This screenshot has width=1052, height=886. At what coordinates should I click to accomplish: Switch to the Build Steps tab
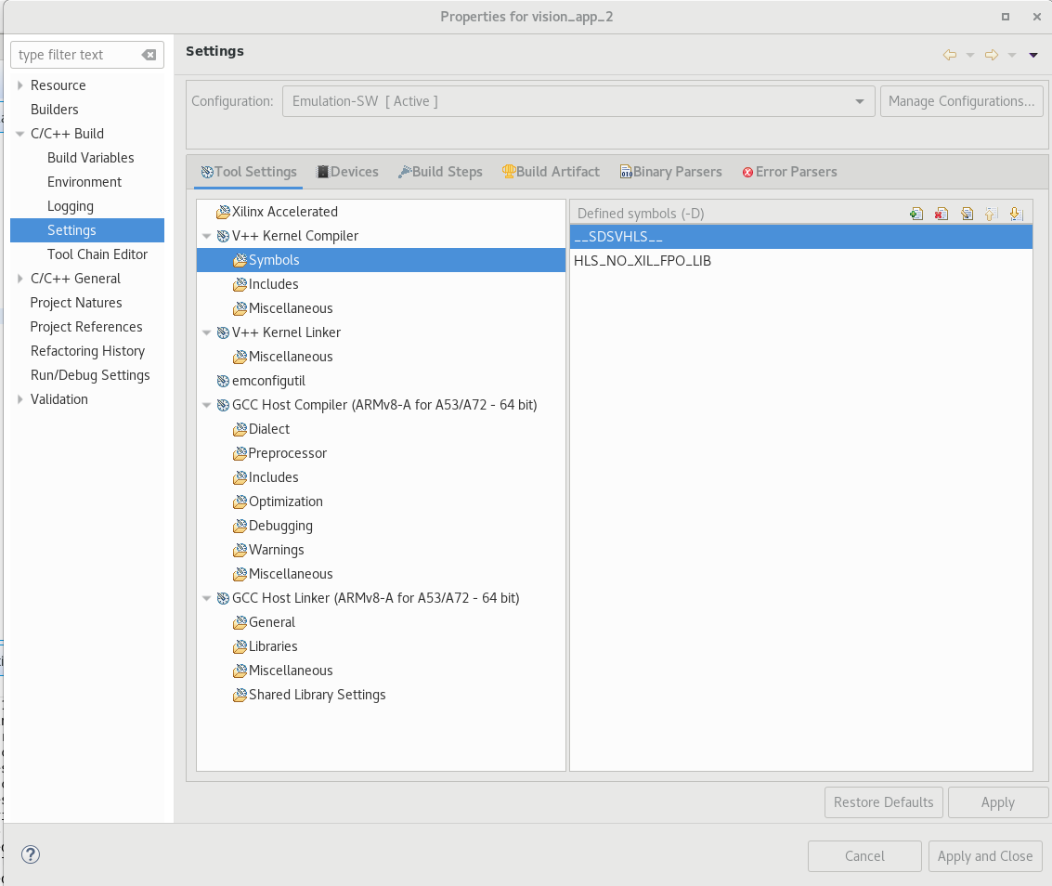click(440, 172)
